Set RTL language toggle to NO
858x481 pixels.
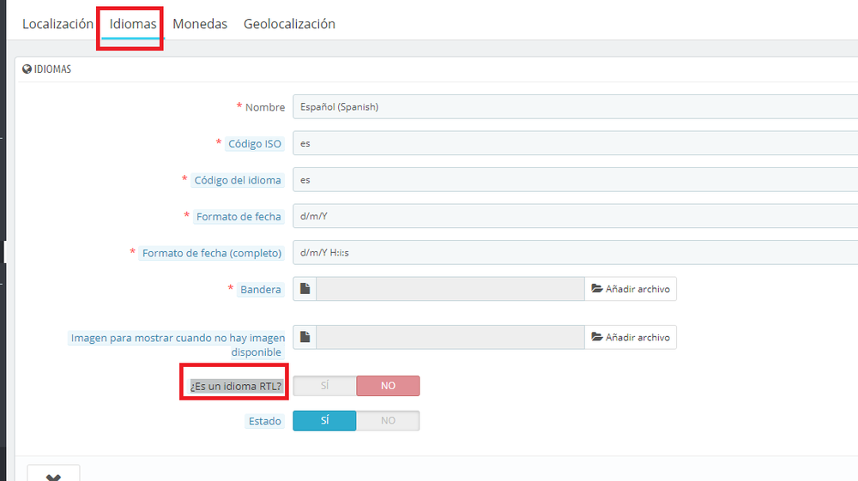coord(388,386)
